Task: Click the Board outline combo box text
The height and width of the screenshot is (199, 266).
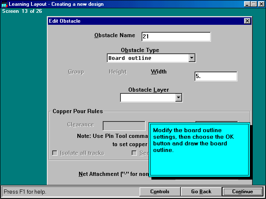Action: point(147,58)
